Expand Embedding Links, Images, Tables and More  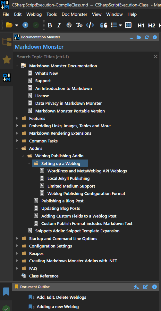click(17, 126)
